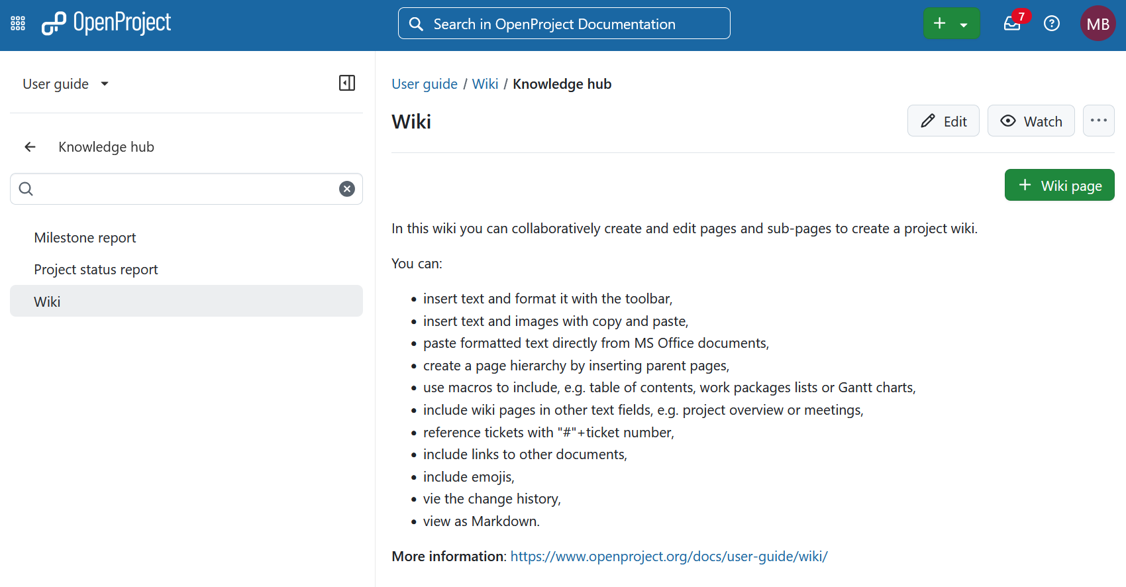Click the Knowledge hub sidebar heading
This screenshot has width=1126, height=587.
pyautogui.click(x=106, y=147)
